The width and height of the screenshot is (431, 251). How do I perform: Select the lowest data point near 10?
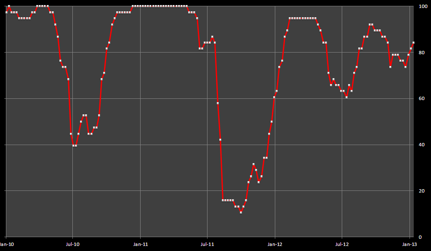pyautogui.click(x=241, y=212)
